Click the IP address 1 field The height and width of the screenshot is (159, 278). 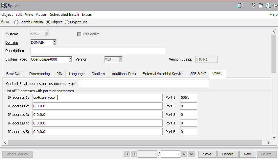click(x=98, y=97)
